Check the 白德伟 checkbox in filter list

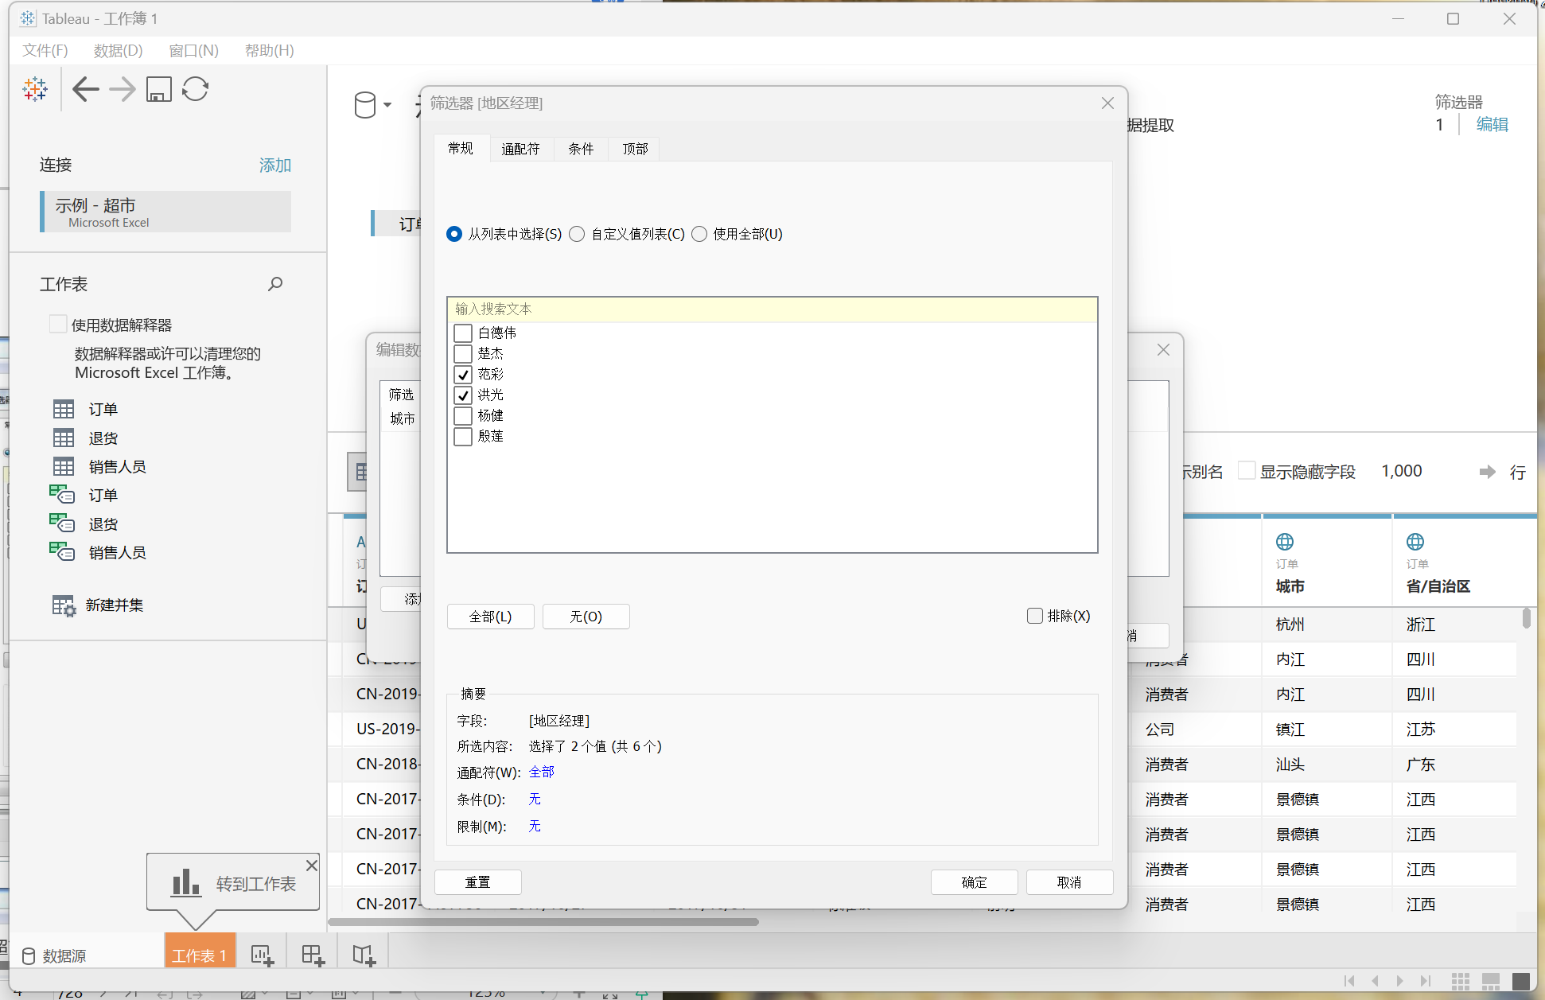click(463, 333)
